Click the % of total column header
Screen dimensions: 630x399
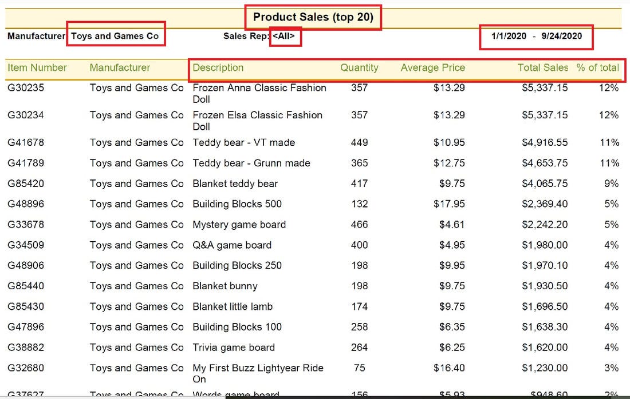click(x=598, y=68)
